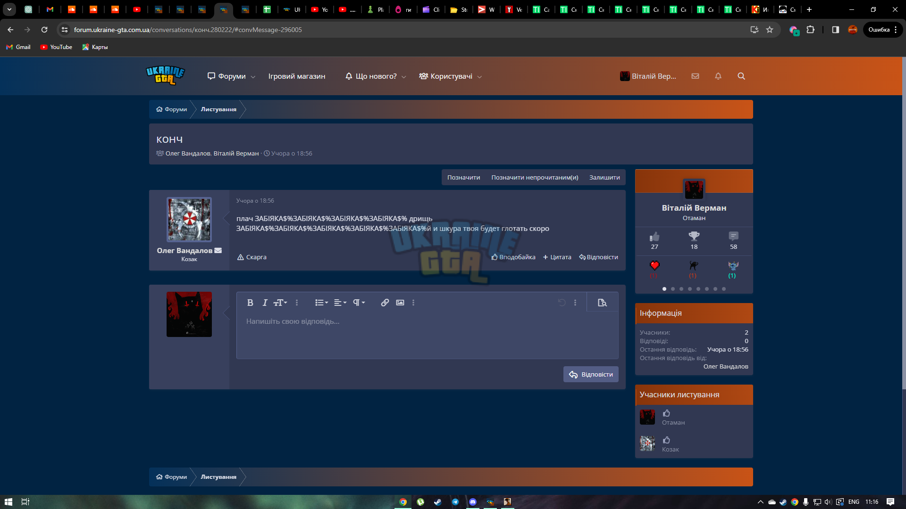Go to Форуми in the bottom breadcrumb
The height and width of the screenshot is (509, 906).
[172, 477]
